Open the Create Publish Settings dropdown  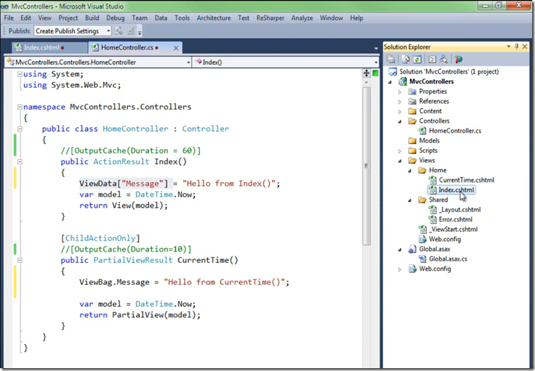[x=108, y=30]
